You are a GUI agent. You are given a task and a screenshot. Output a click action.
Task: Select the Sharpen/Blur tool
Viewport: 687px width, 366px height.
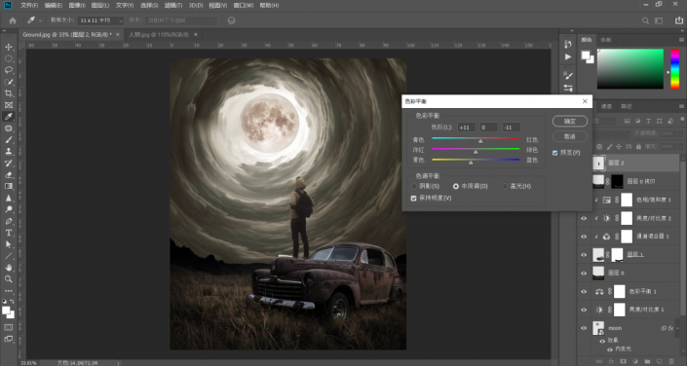(x=9, y=198)
